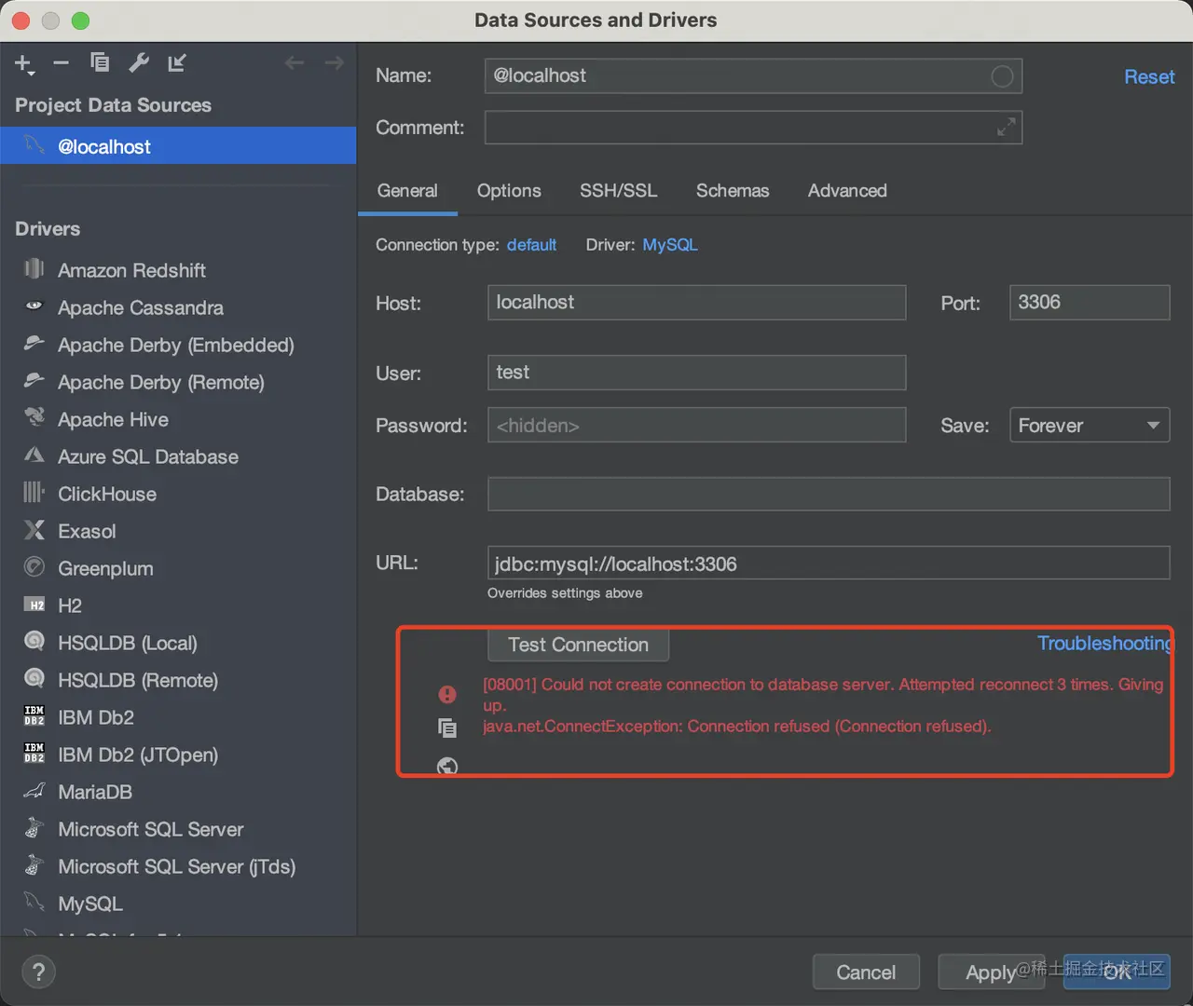The width and height of the screenshot is (1193, 1006).
Task: Open the globe icon below error
Action: [x=447, y=766]
